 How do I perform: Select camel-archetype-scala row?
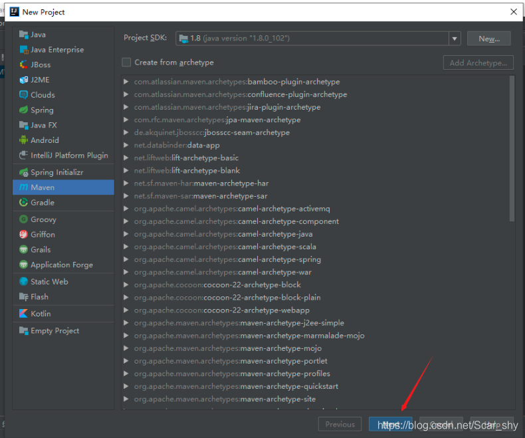[x=318, y=247]
